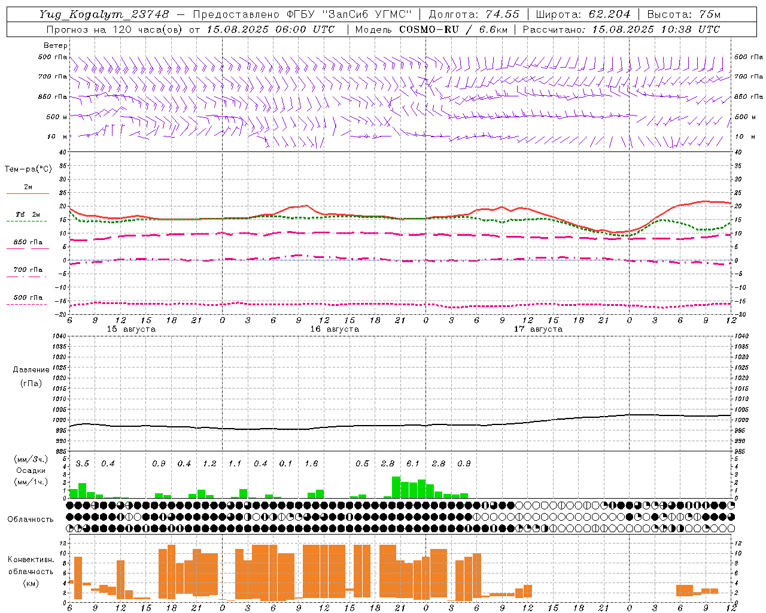Click the Конвективн. облачность label

pos(31,565)
